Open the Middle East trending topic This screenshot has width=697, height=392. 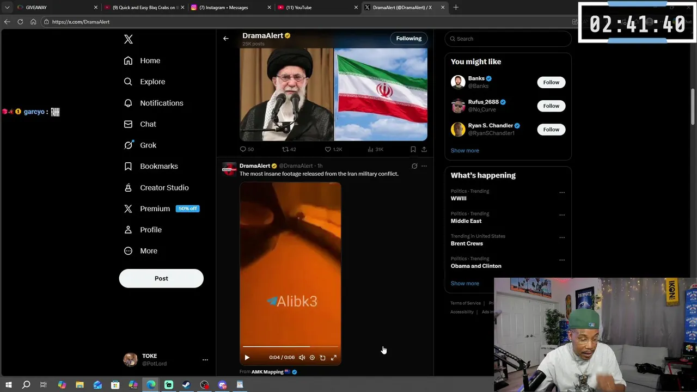click(x=466, y=221)
